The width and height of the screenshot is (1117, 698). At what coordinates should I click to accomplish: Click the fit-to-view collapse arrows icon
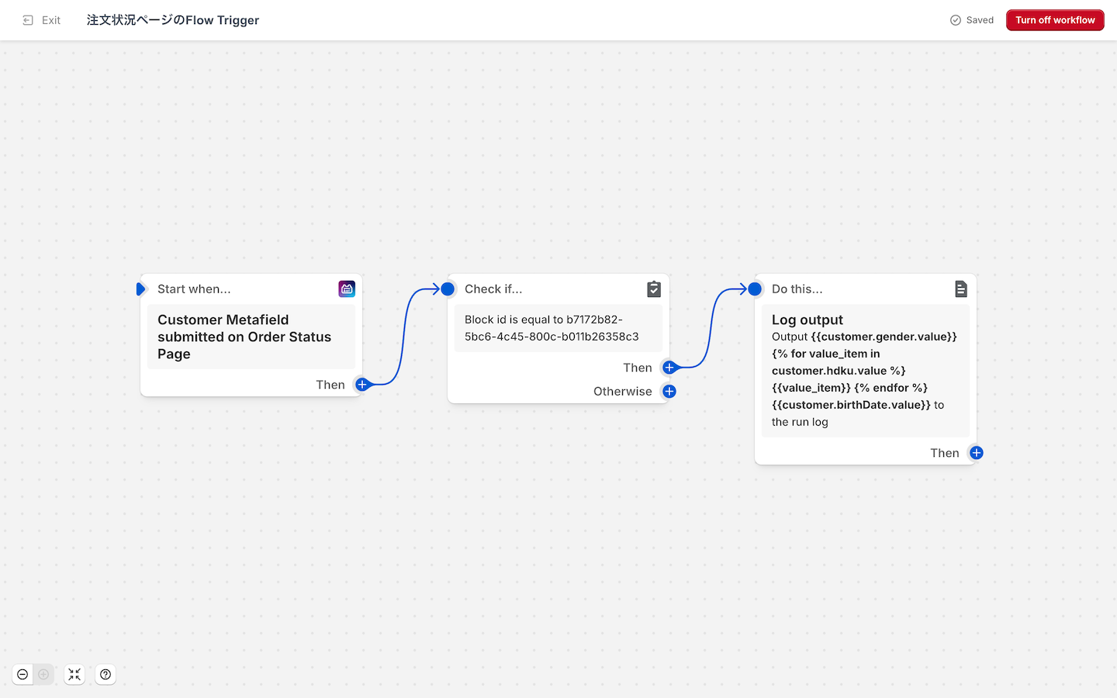74,675
